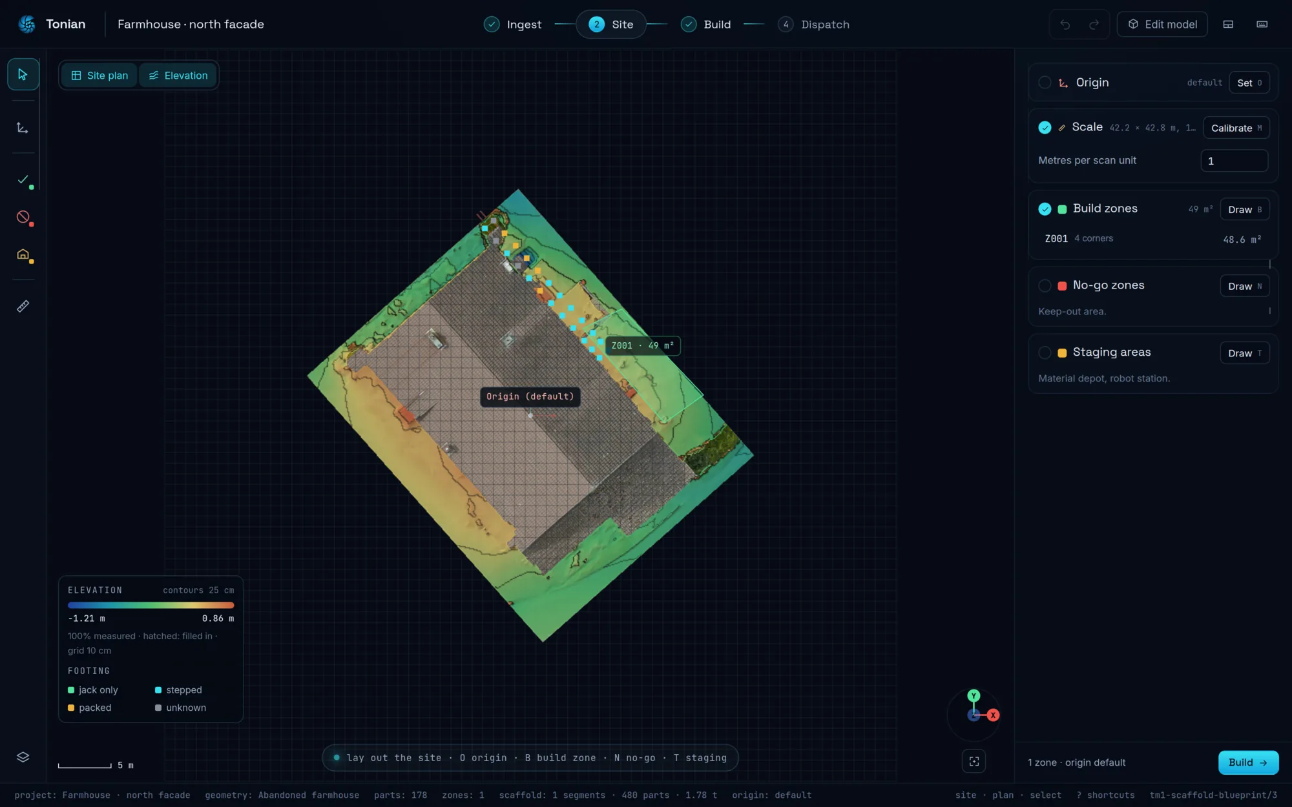Go to the Build step

705,25
